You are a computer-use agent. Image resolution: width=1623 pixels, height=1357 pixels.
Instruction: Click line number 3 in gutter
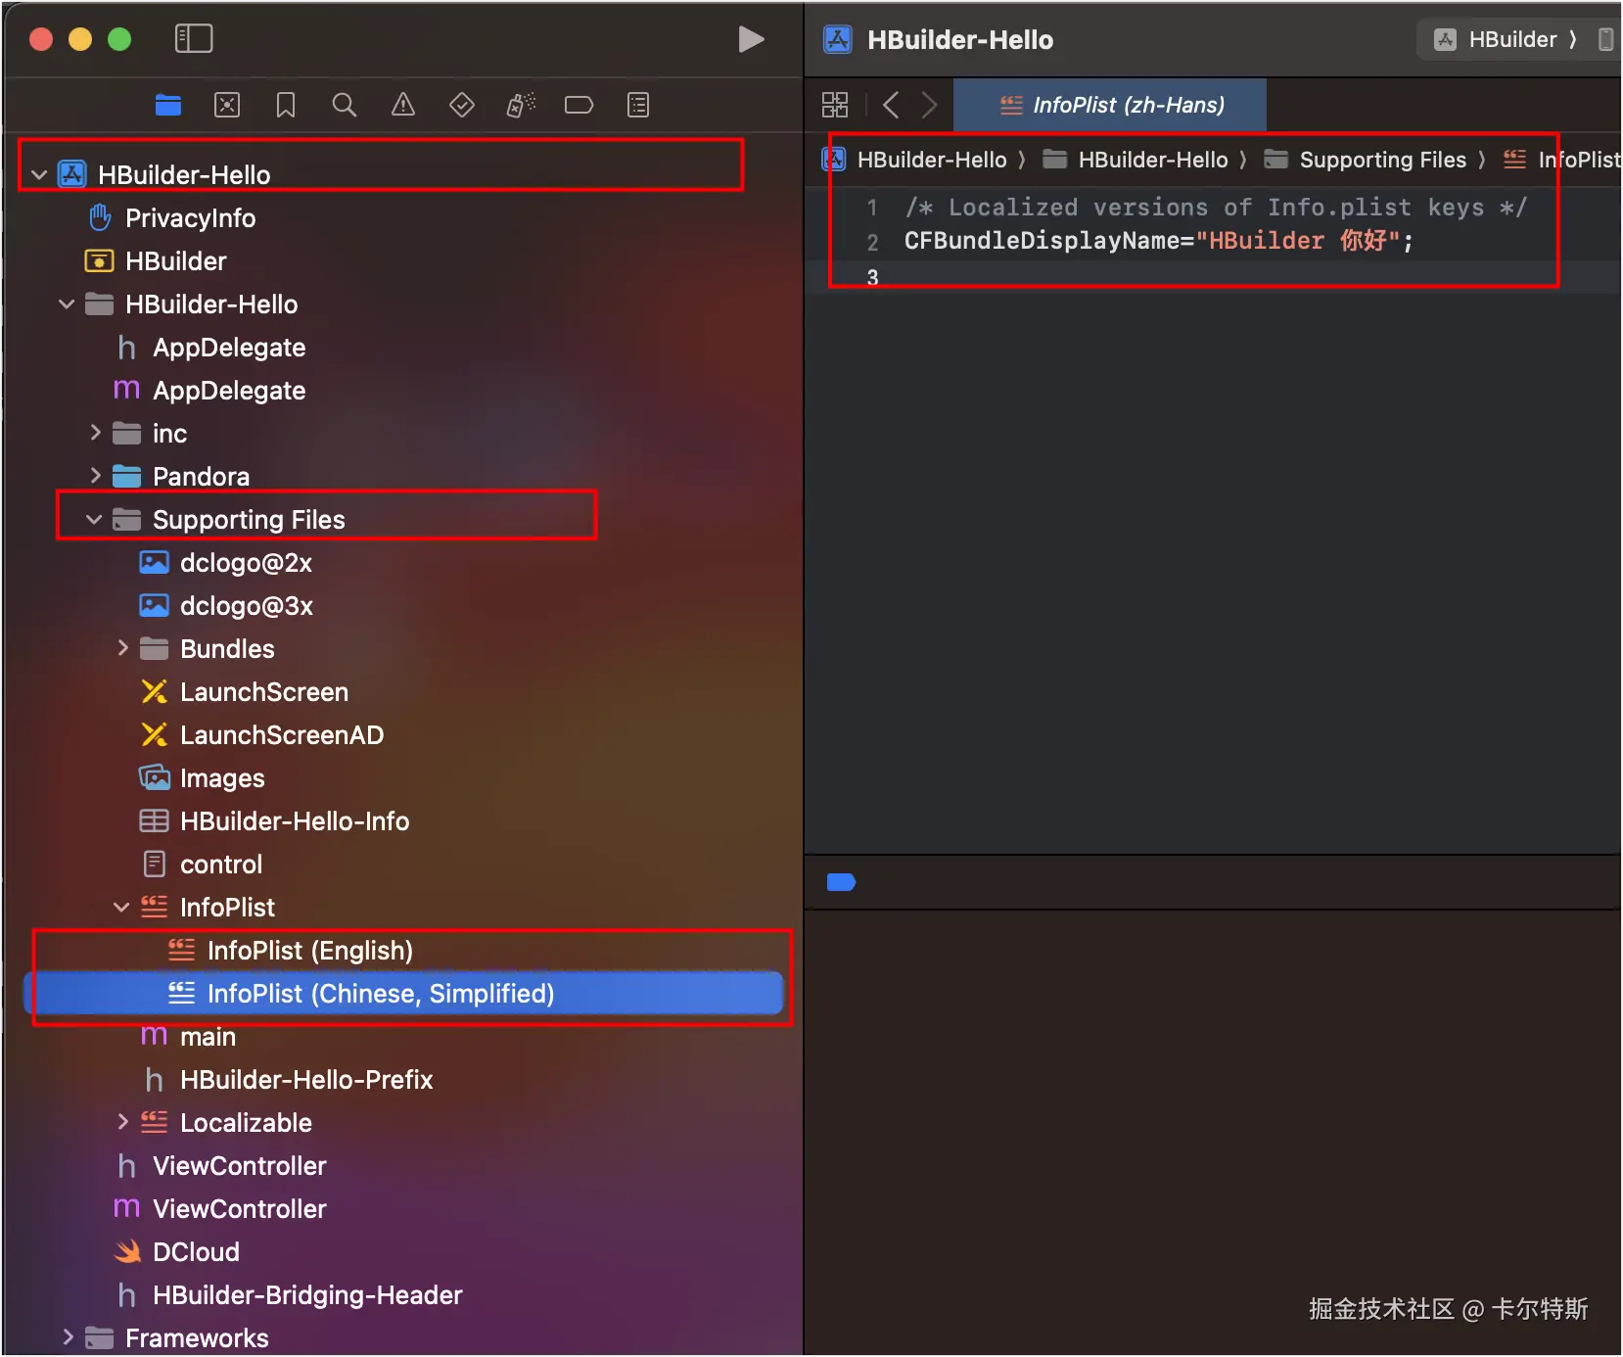(872, 277)
